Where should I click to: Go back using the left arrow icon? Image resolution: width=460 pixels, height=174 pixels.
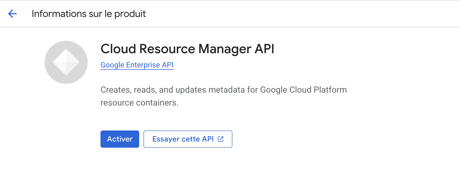click(x=12, y=14)
